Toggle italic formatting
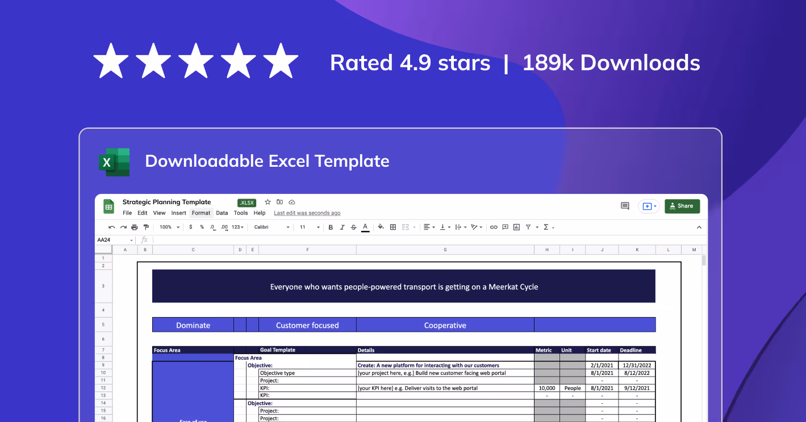Image resolution: width=806 pixels, height=422 pixels. [x=342, y=227]
